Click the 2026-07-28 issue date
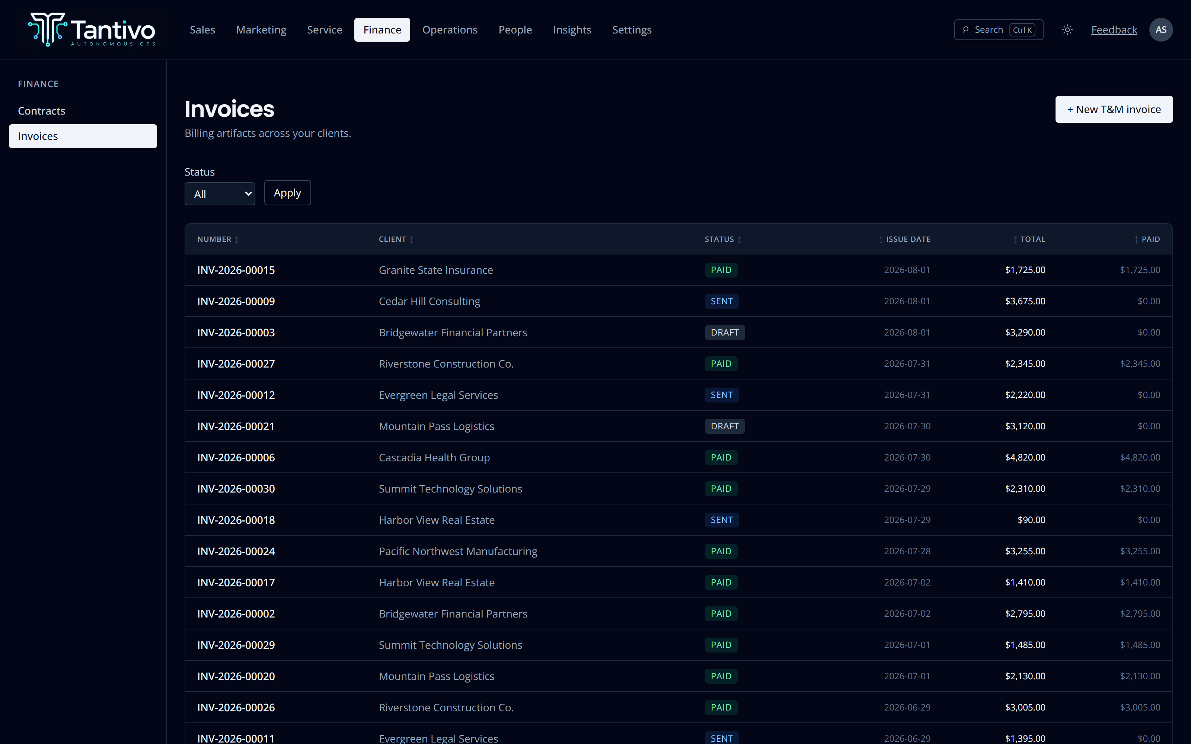The image size is (1191, 744). [907, 551]
